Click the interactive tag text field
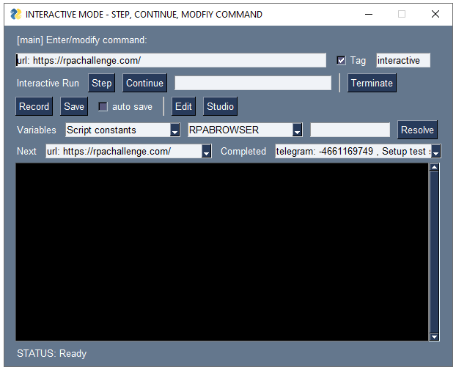Image resolution: width=456 pixels, height=370 pixels. 402,60
